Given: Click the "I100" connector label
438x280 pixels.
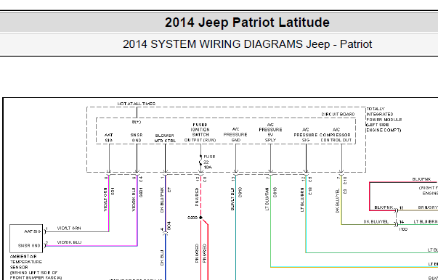Looking at the screenshot, I should [x=403, y=229].
